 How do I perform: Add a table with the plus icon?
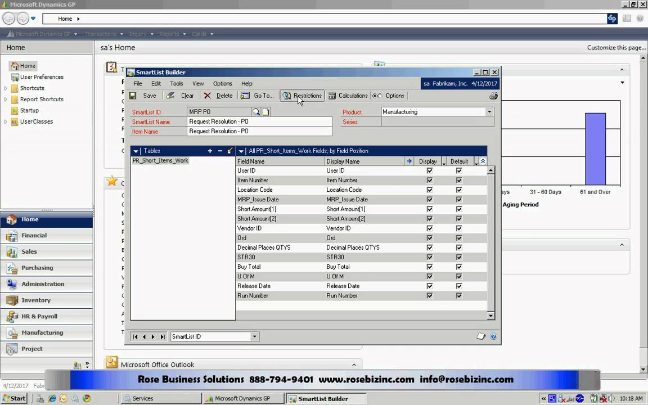210,151
